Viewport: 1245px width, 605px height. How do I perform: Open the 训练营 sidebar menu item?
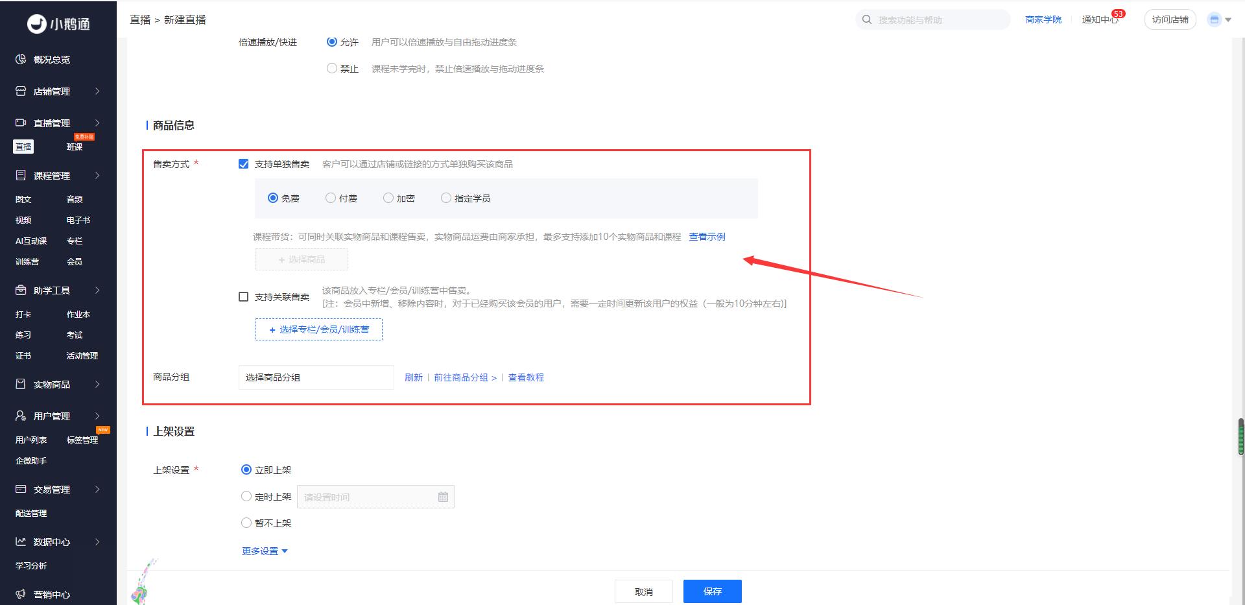click(x=27, y=262)
